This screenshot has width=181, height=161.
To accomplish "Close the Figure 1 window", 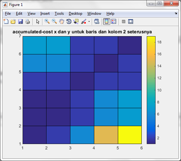I will (x=171, y=3).
